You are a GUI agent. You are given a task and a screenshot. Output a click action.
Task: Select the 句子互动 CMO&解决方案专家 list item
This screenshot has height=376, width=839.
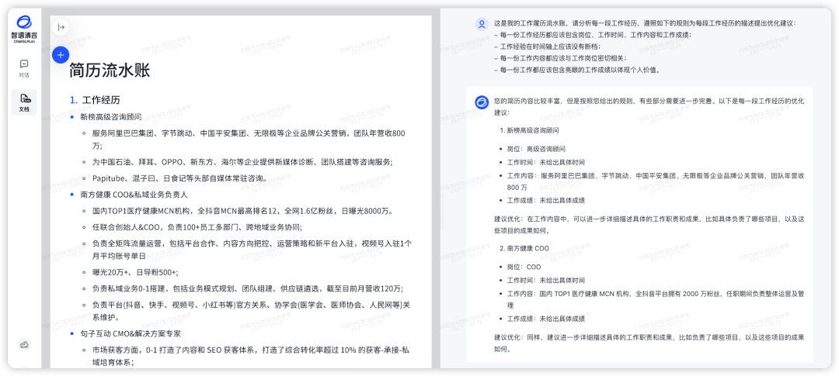point(131,333)
